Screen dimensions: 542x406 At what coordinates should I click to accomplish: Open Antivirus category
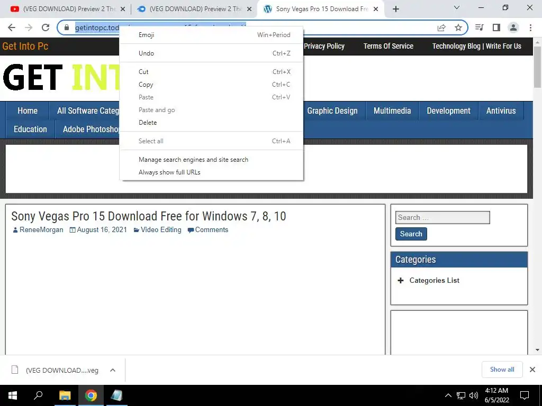tap(501, 111)
